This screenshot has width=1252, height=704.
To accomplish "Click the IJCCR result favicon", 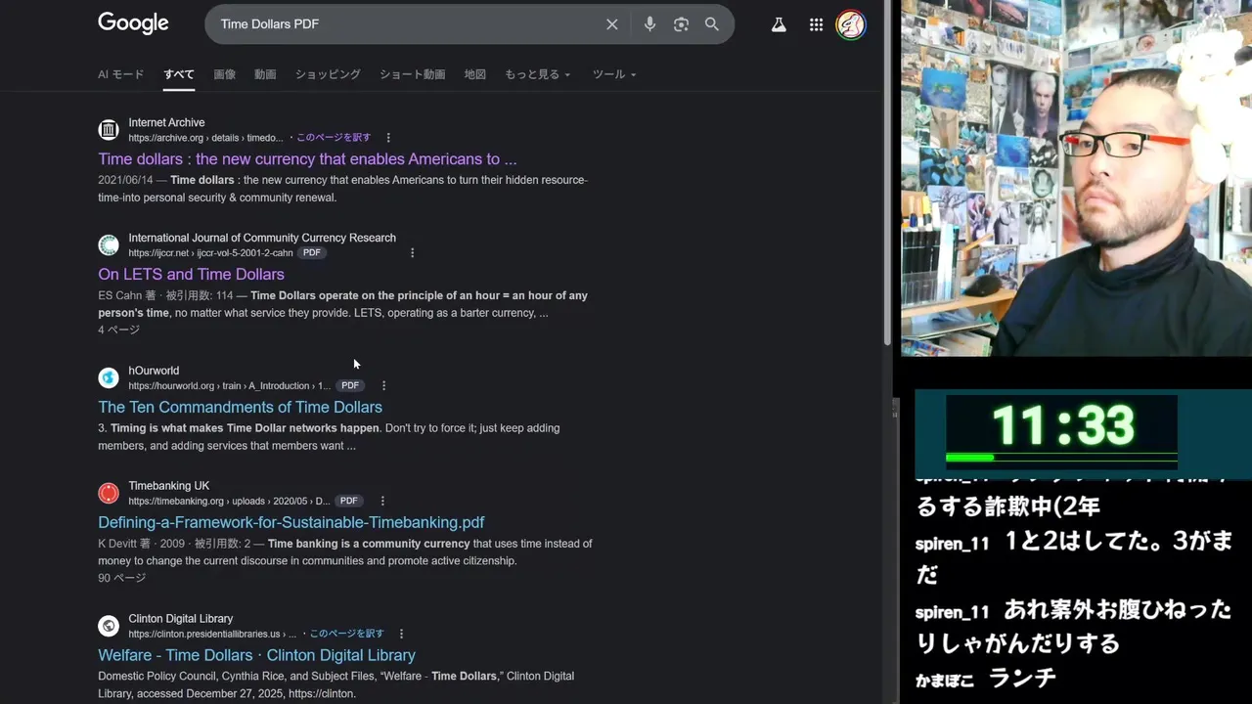I will pyautogui.click(x=109, y=245).
